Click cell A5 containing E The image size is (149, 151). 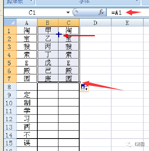[27, 62]
